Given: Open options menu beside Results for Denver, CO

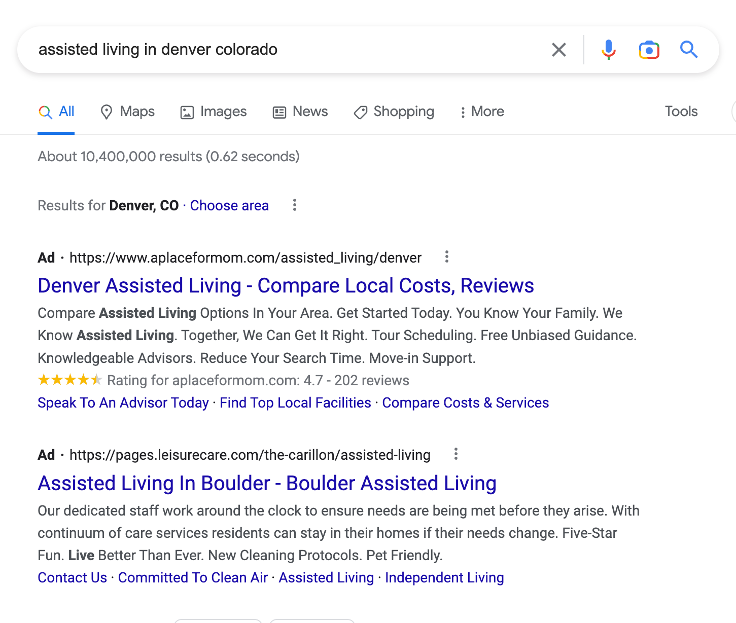Looking at the screenshot, I should pyautogui.click(x=295, y=205).
